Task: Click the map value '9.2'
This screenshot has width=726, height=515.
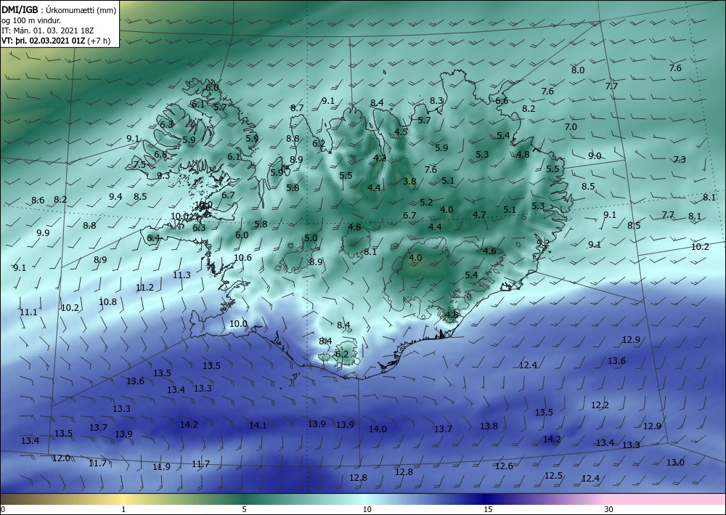Action: point(543,243)
